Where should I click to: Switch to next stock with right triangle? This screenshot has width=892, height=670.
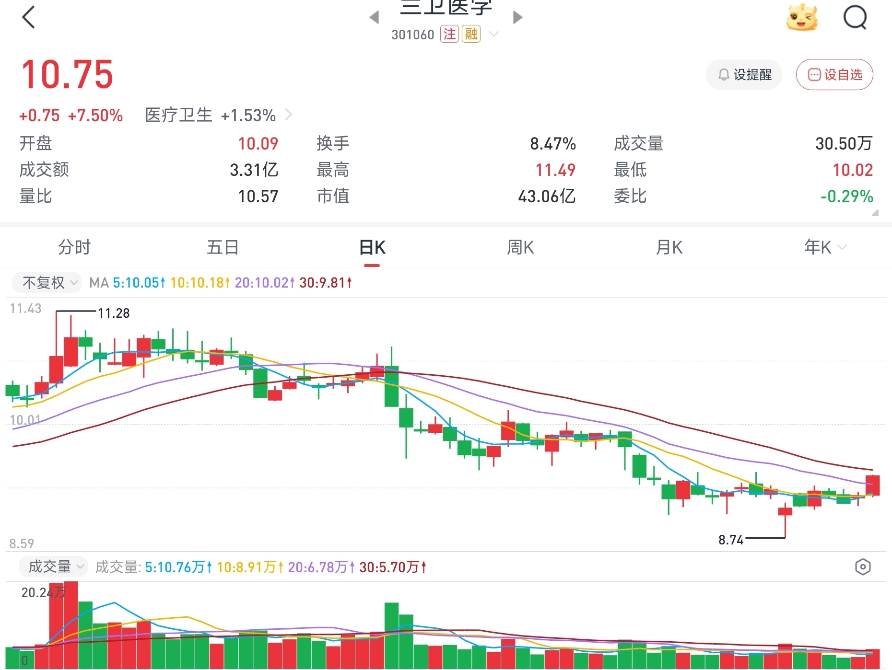[517, 17]
